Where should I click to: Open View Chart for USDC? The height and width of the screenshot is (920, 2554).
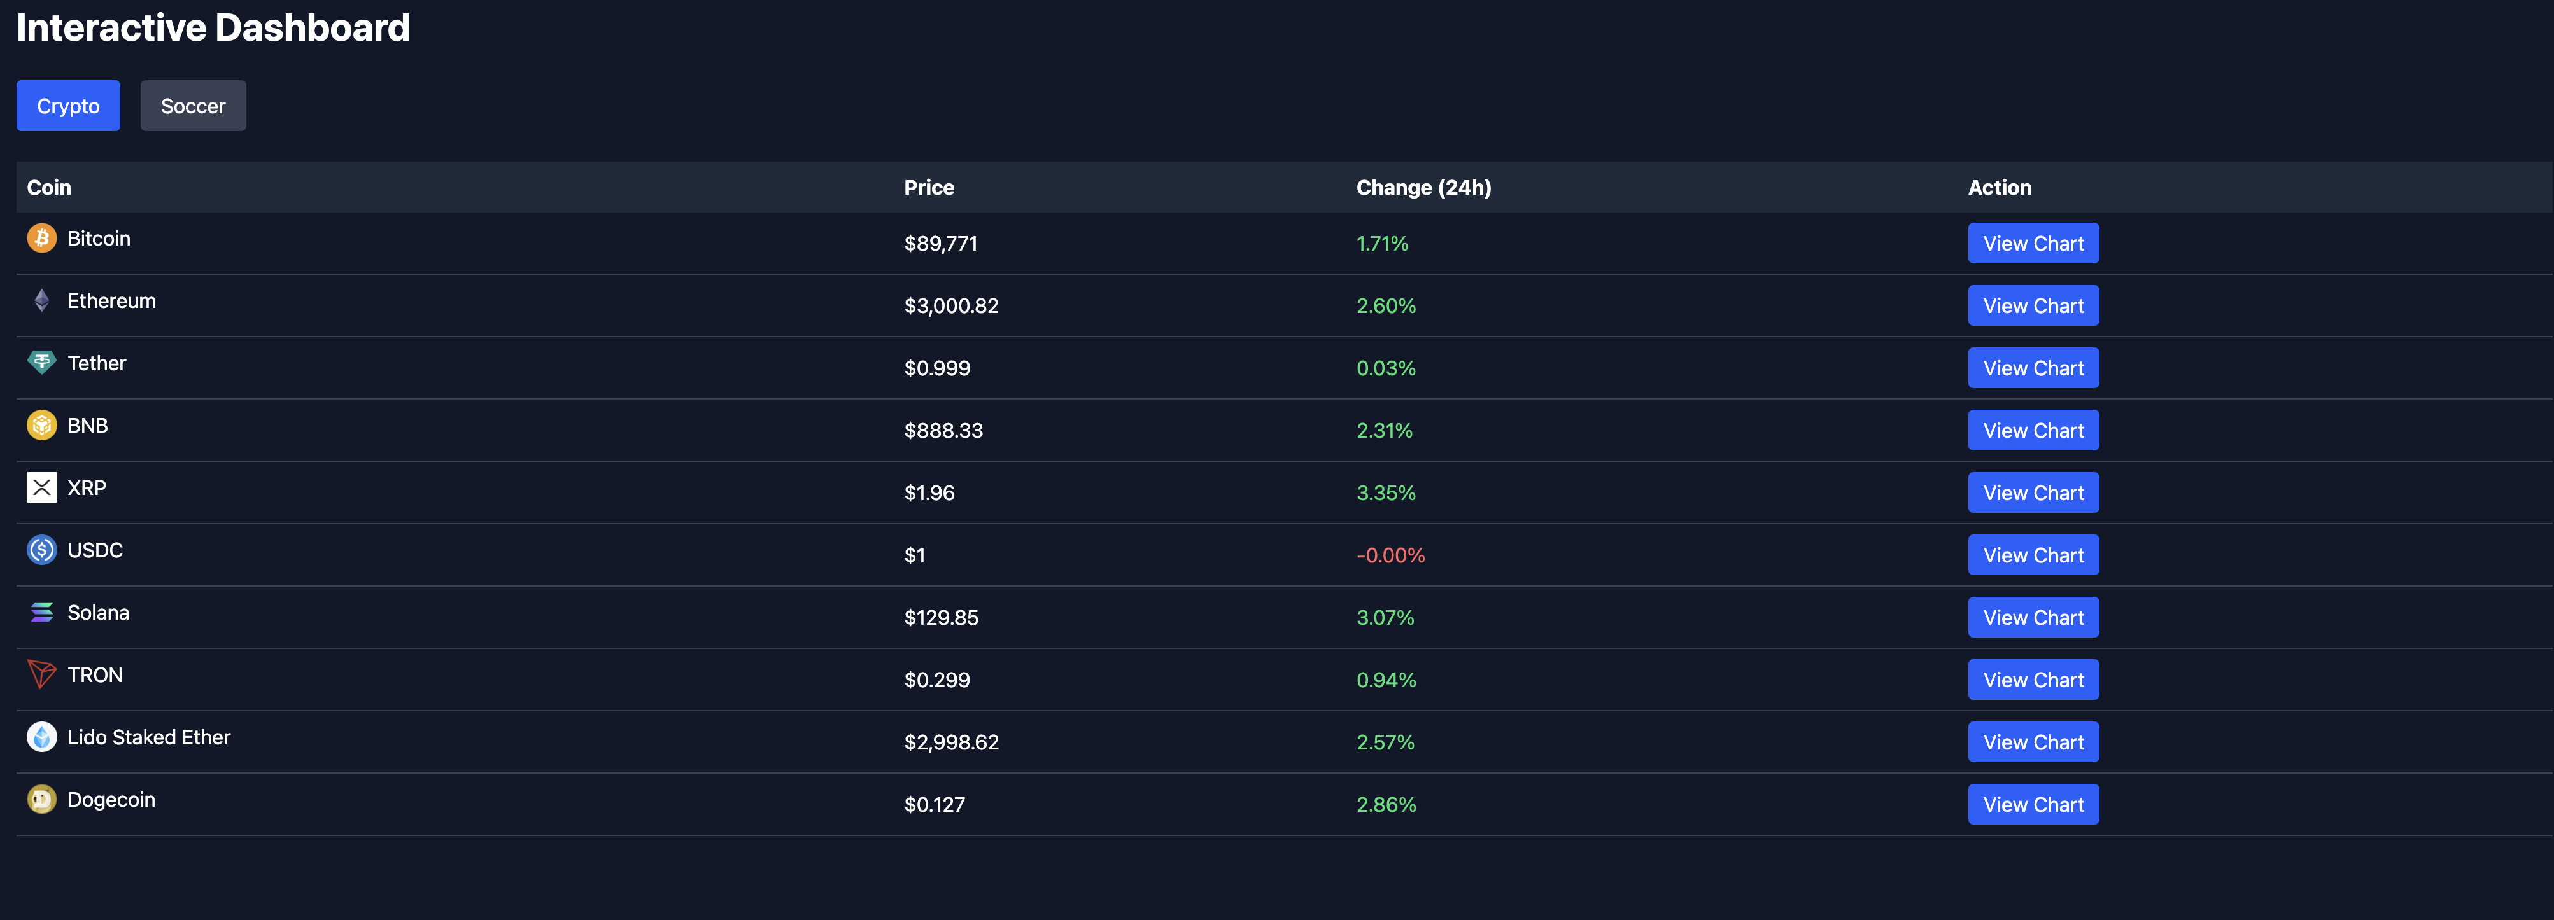pyautogui.click(x=2033, y=555)
